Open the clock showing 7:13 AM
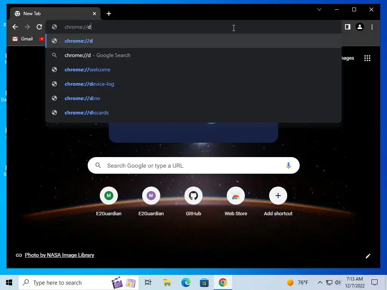Image resolution: width=387 pixels, height=290 pixels. (354, 282)
